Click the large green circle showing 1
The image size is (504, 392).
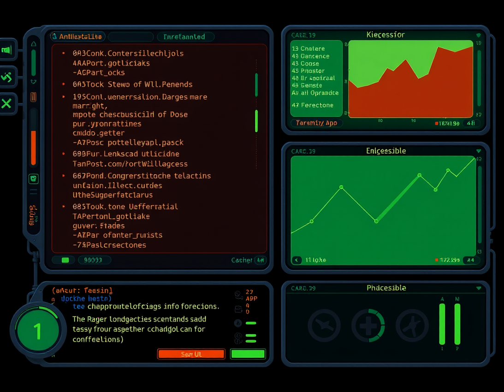[38, 331]
